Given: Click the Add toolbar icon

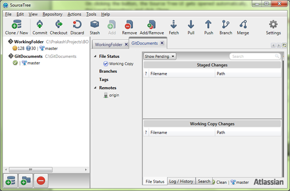Looking at the screenshot, I should (112, 25).
